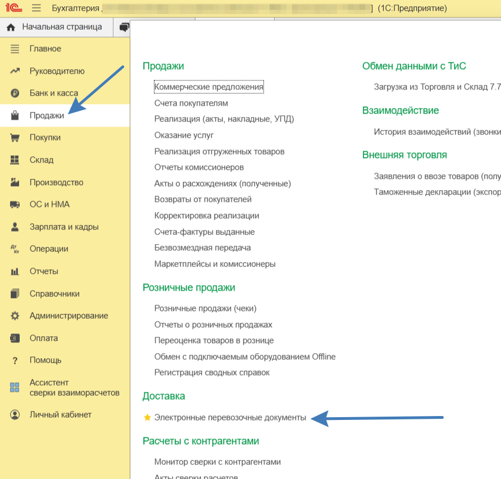Click the Банк и касса ruble icon
501x479 pixels.
tap(15, 93)
